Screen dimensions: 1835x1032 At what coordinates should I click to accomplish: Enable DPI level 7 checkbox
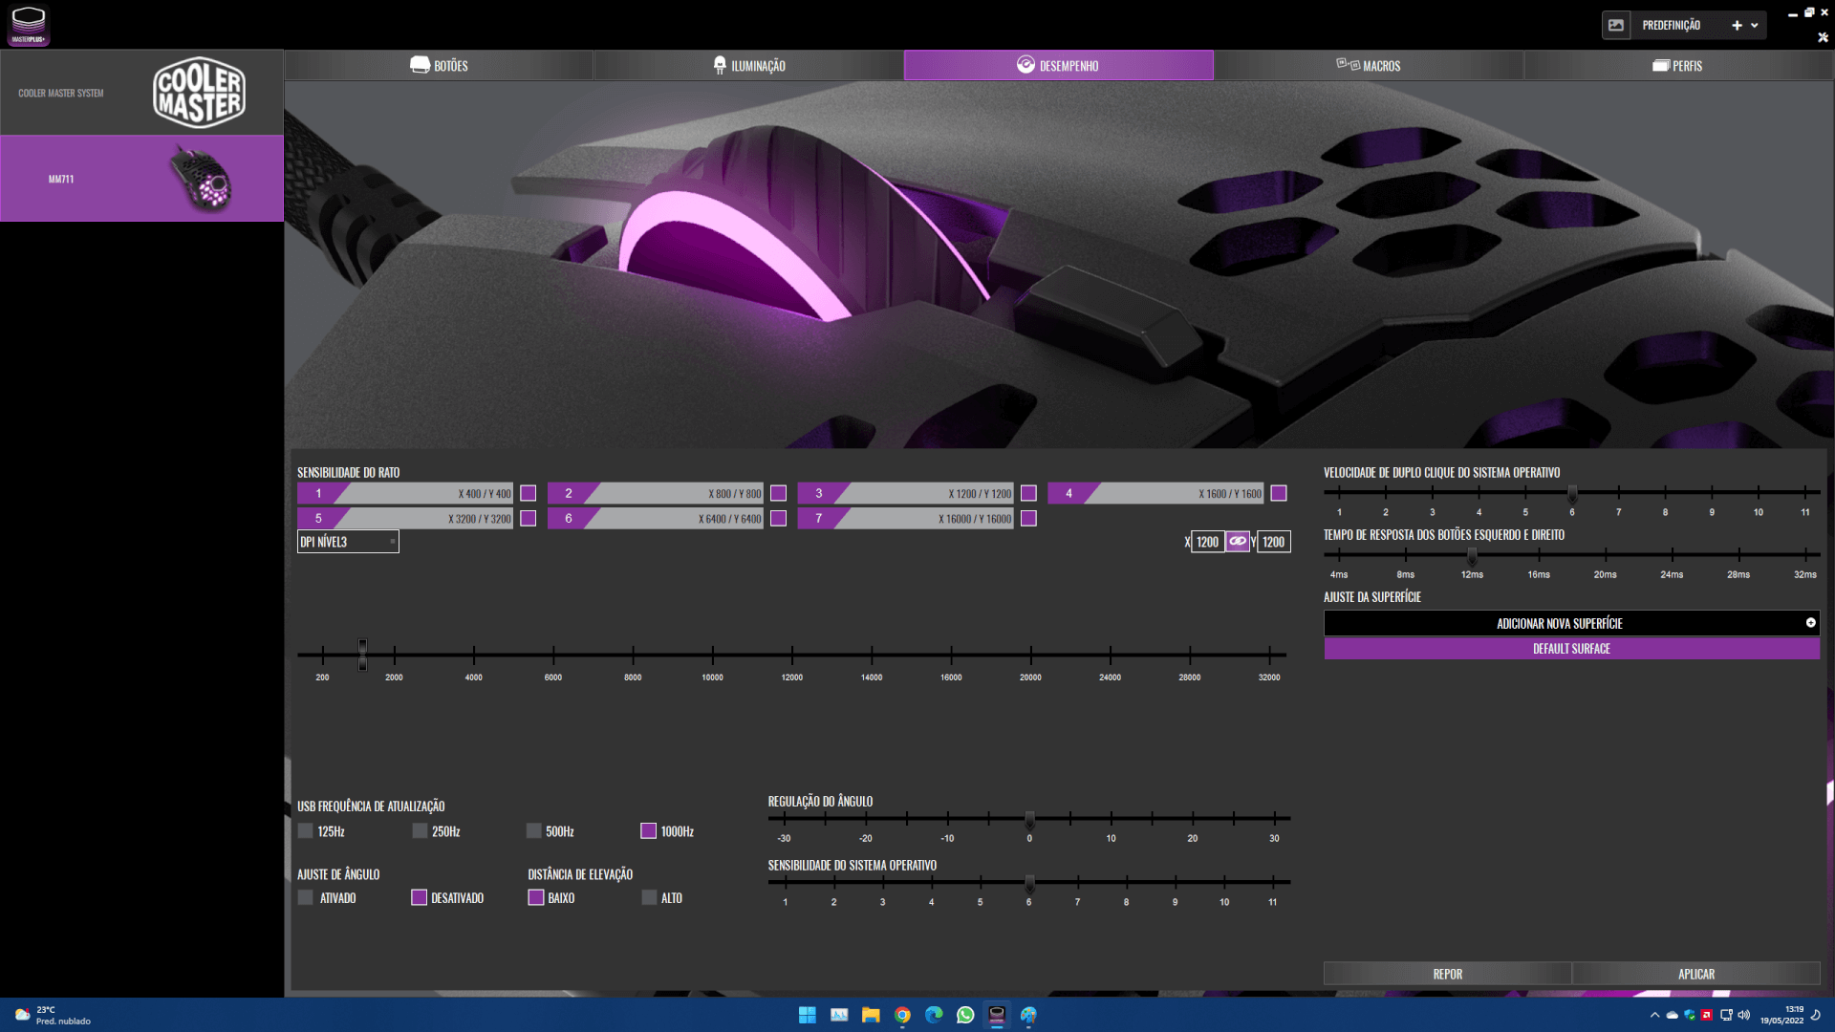[x=1028, y=519]
